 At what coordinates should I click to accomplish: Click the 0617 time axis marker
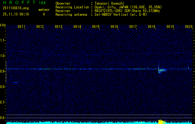pyautogui.click(x=133, y=27)
